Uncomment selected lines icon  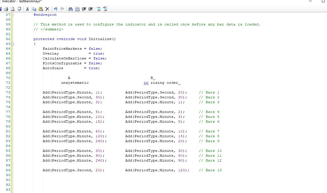pyautogui.click(x=105, y=9)
